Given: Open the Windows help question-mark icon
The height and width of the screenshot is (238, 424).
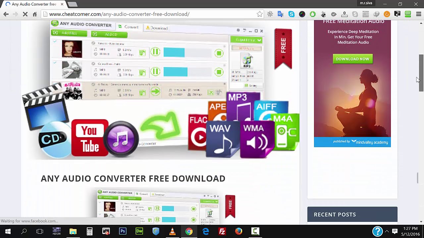Looking at the screenshot, I should click(377, 231).
